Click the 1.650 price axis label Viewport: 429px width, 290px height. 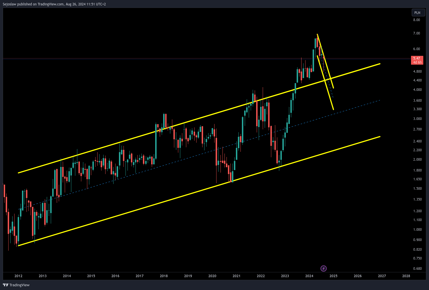[417, 179]
